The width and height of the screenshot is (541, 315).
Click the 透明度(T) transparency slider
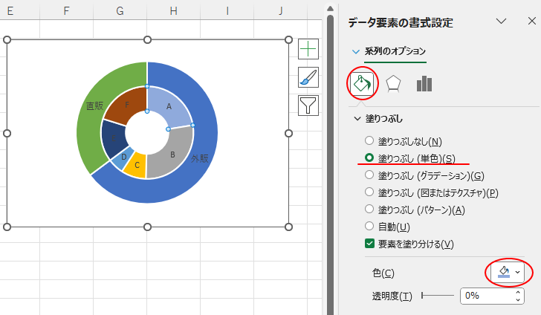438,296
